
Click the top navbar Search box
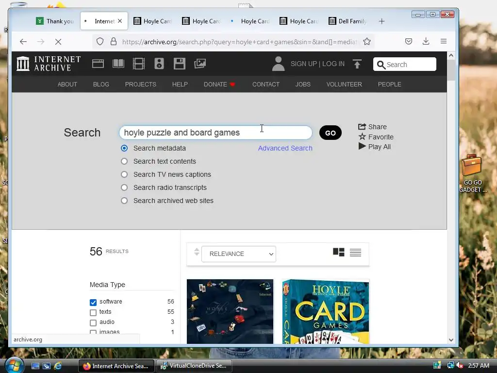click(404, 65)
